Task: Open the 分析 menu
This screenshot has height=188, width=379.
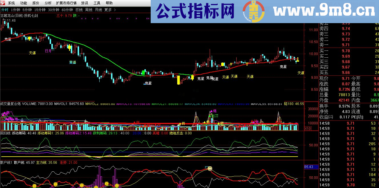Action: tap(47, 3)
